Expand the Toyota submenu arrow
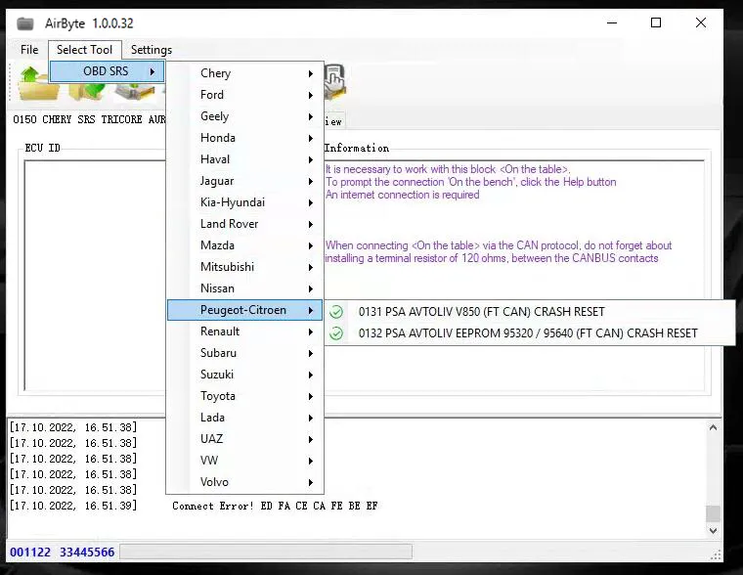Viewport: 743px width, 575px height. (311, 396)
